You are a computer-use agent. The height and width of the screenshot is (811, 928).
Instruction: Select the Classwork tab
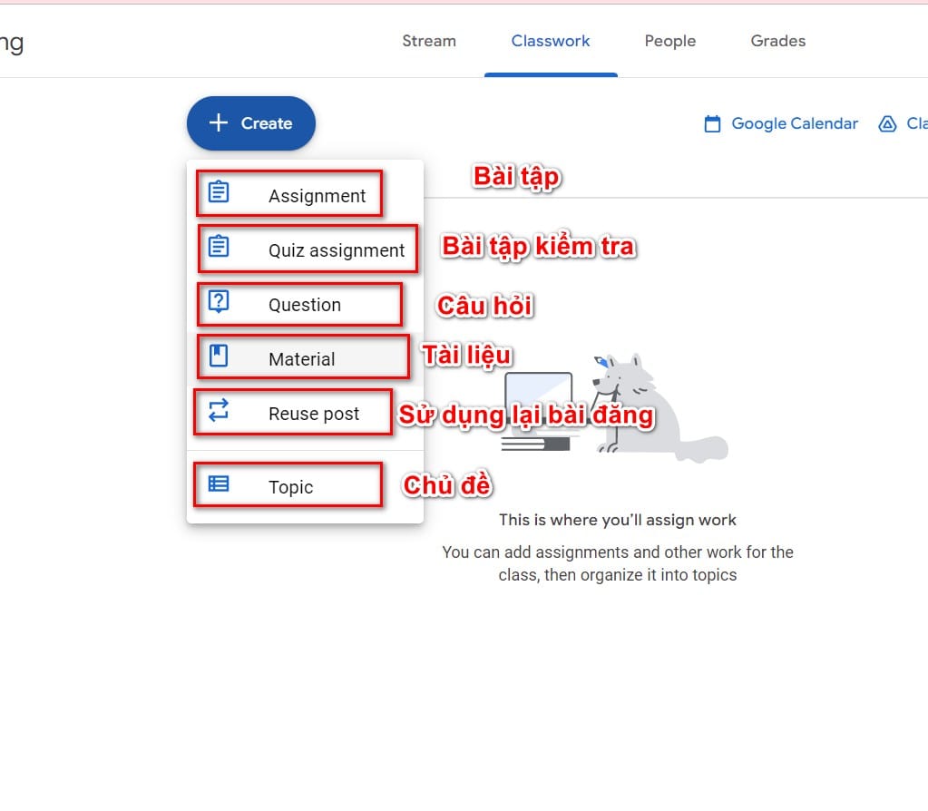coord(551,41)
